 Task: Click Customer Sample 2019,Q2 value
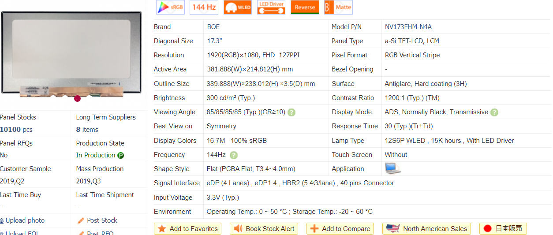coord(12,181)
